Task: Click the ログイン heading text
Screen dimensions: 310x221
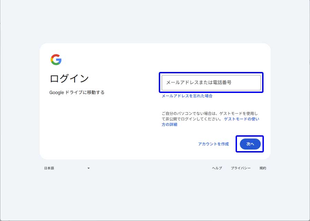Action: [69, 78]
